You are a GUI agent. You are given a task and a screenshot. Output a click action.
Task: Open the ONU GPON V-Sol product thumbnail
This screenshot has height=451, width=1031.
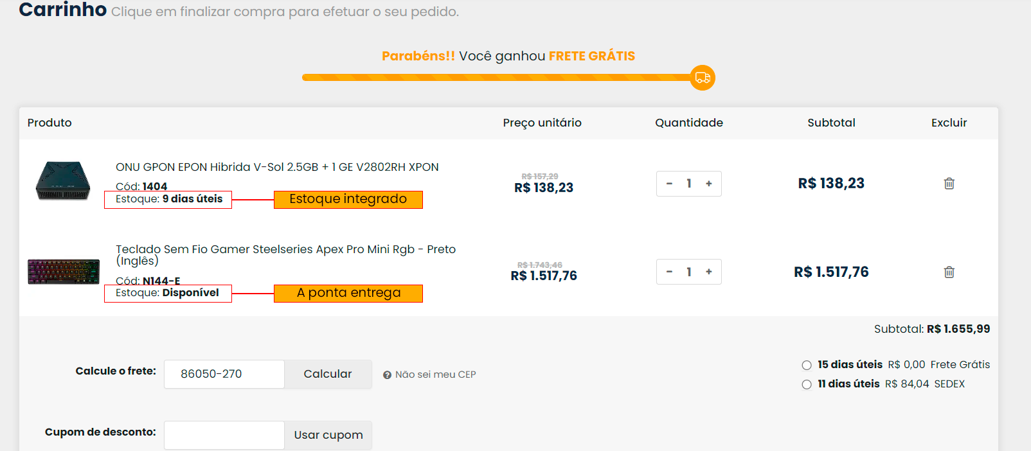(x=63, y=181)
